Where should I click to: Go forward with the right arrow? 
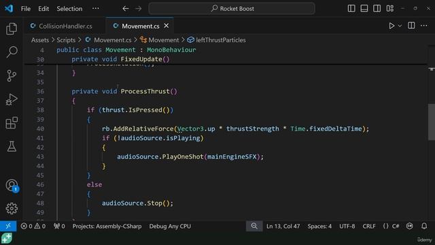coord(138,9)
